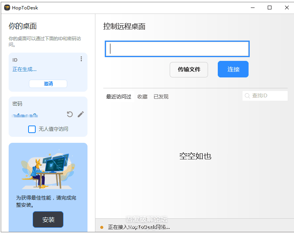Select the 已发现 tab
Image resolution: width=294 pixels, height=233 pixels.
161,97
